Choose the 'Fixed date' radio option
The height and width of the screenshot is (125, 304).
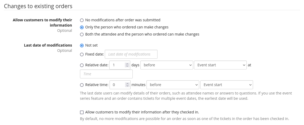[x=82, y=54]
